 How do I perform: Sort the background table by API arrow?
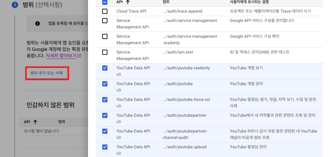point(35,122)
